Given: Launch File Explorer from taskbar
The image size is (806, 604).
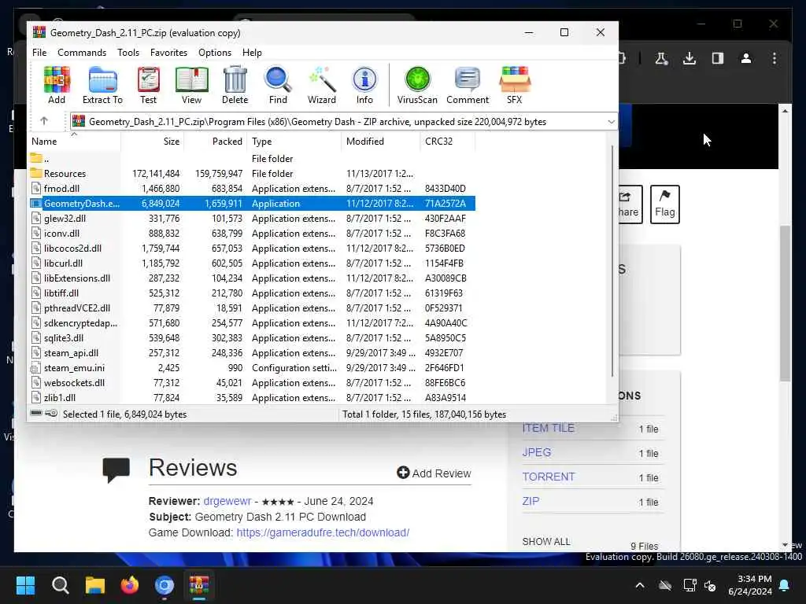Looking at the screenshot, I should click(x=95, y=585).
